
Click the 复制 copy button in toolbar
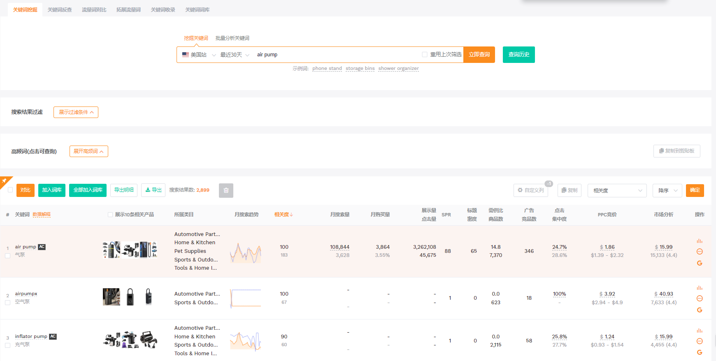point(570,190)
